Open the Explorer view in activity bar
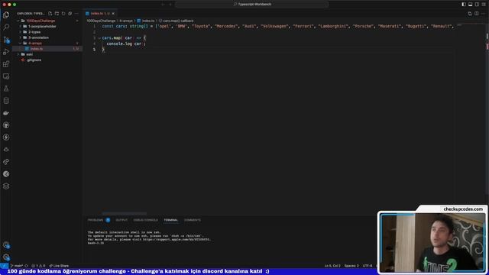Image resolution: width=489 pixels, height=275 pixels. click(x=6, y=15)
